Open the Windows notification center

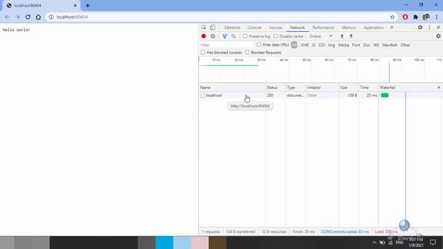pyautogui.click(x=433, y=242)
